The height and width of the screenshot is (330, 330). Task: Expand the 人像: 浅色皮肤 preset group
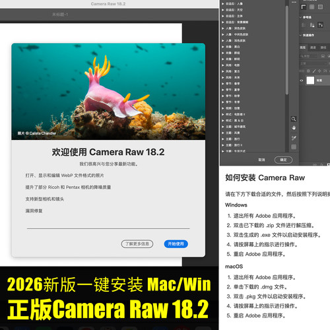[x=222, y=41]
